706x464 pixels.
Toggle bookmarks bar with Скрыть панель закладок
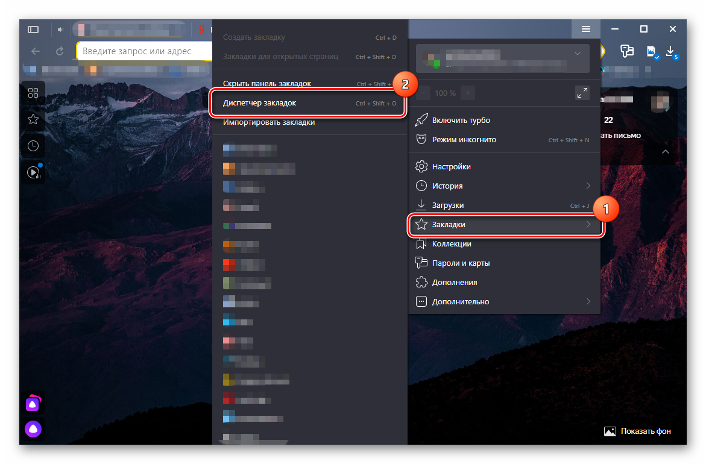[x=267, y=84]
